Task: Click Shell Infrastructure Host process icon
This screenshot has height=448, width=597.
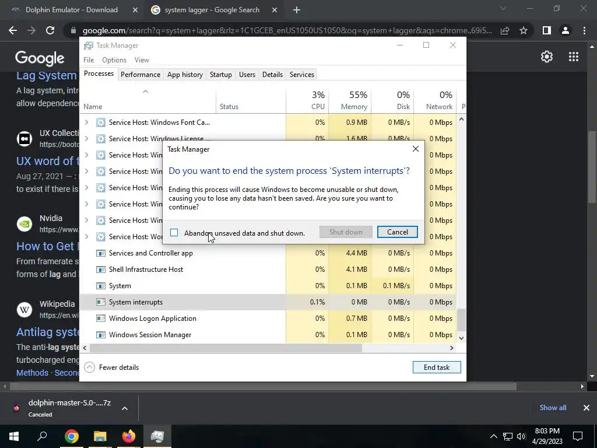Action: pos(100,269)
